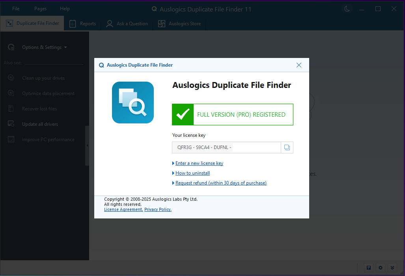
Task: Select Update all drivers
Action: pyautogui.click(x=40, y=124)
